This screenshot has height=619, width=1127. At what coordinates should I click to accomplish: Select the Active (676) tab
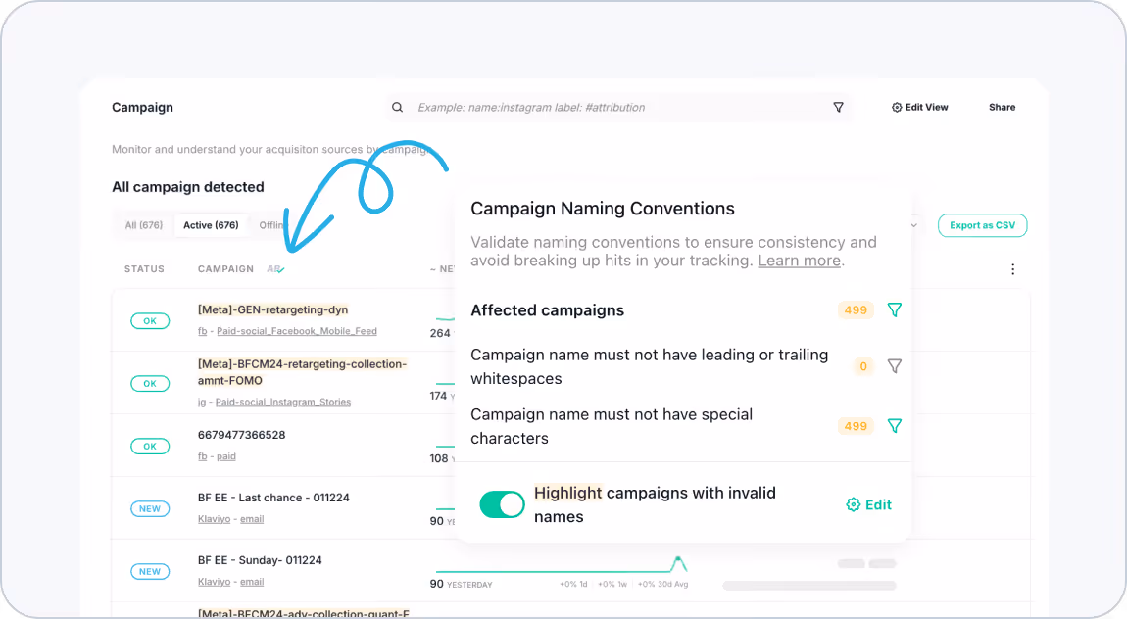(211, 224)
